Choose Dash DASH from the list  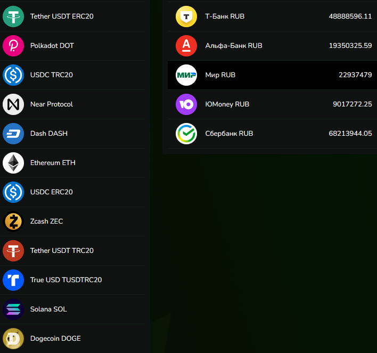coord(49,134)
